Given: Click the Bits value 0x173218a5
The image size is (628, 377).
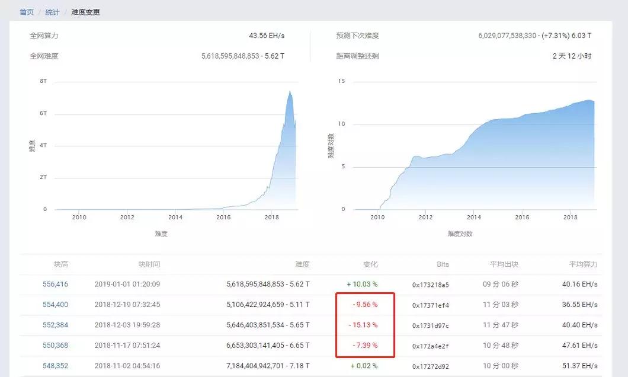Looking at the screenshot, I should pyautogui.click(x=431, y=285).
